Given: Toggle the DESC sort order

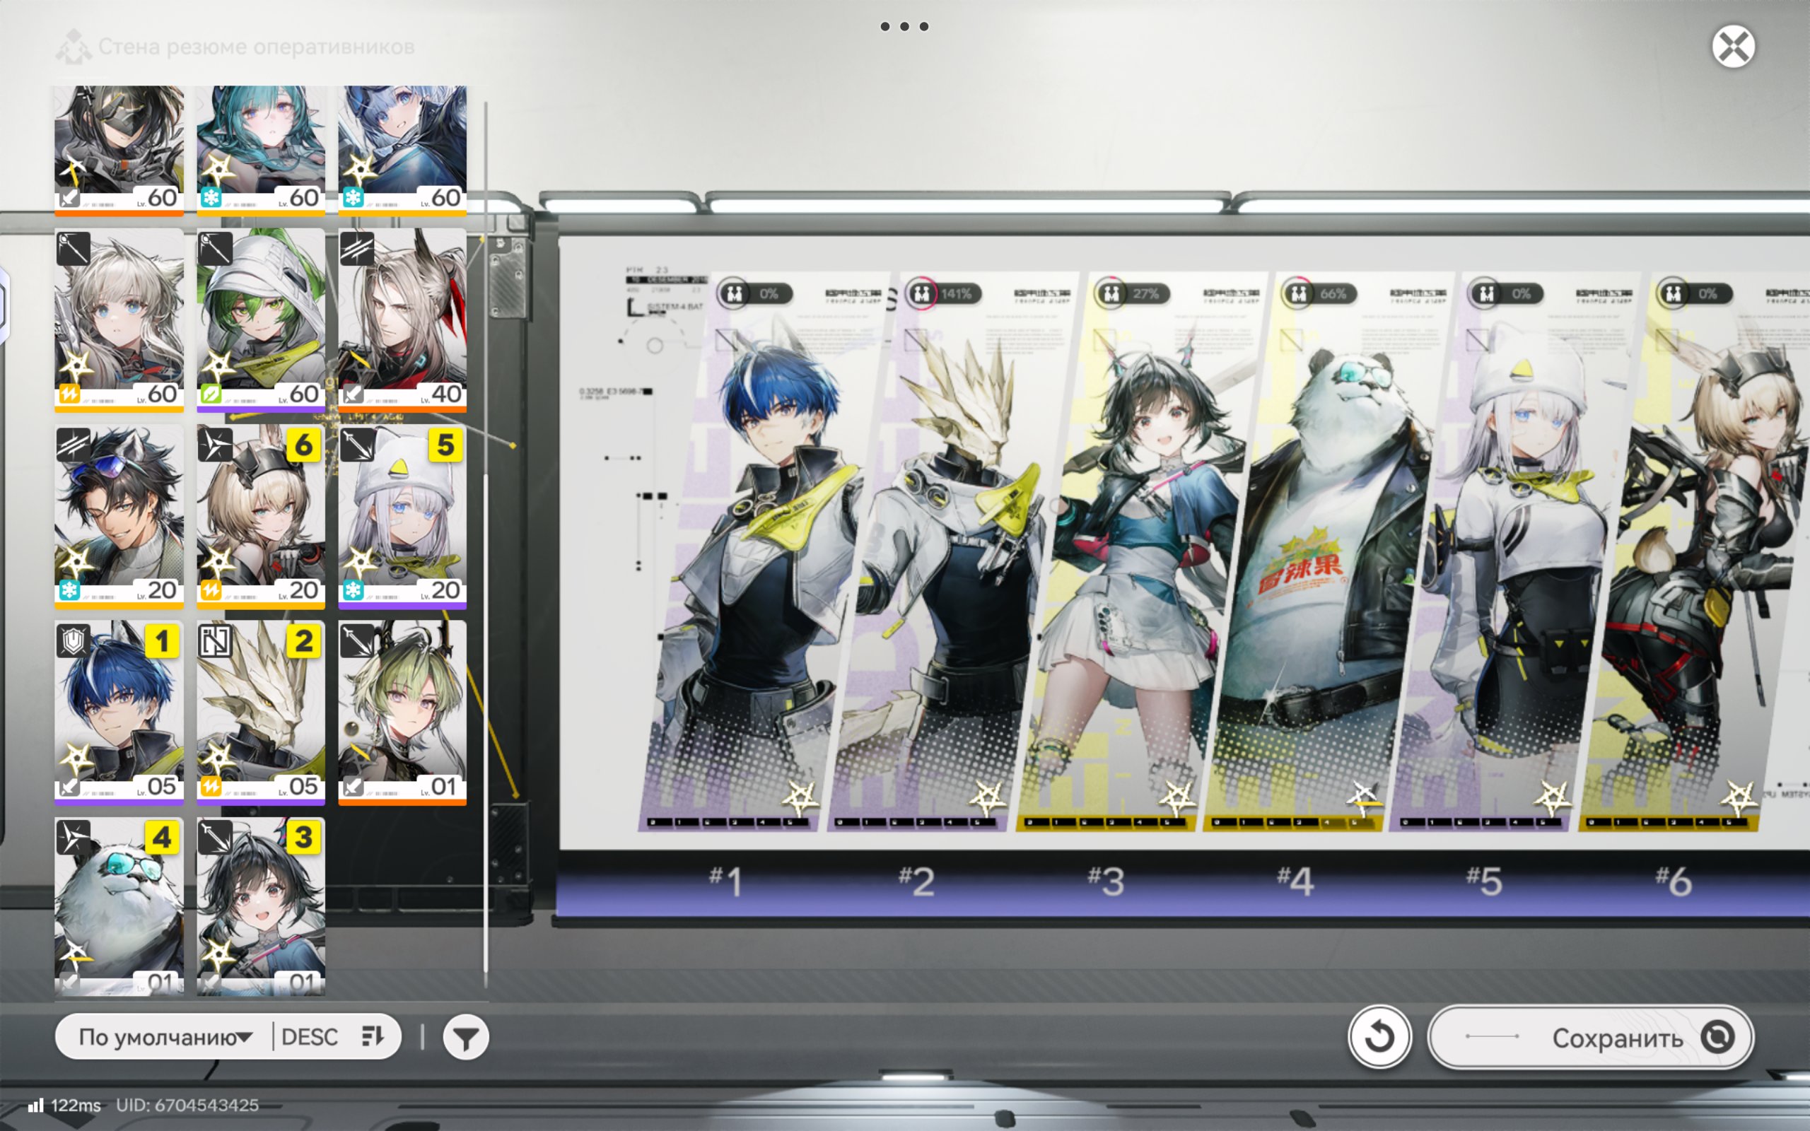Looking at the screenshot, I should coord(333,1037).
